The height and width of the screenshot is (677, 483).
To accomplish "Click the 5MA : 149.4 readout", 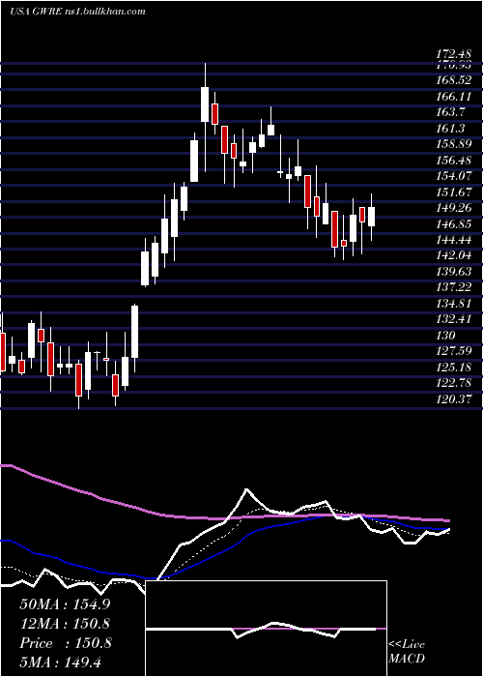I will click(x=61, y=662).
